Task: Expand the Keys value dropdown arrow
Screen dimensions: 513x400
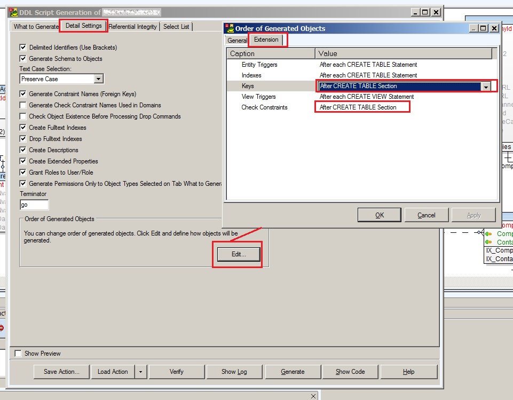Action: tap(485, 87)
